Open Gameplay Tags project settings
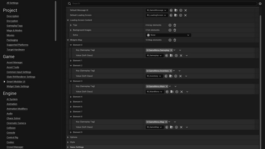The height and width of the screenshot is (149, 265). (x=15, y=26)
